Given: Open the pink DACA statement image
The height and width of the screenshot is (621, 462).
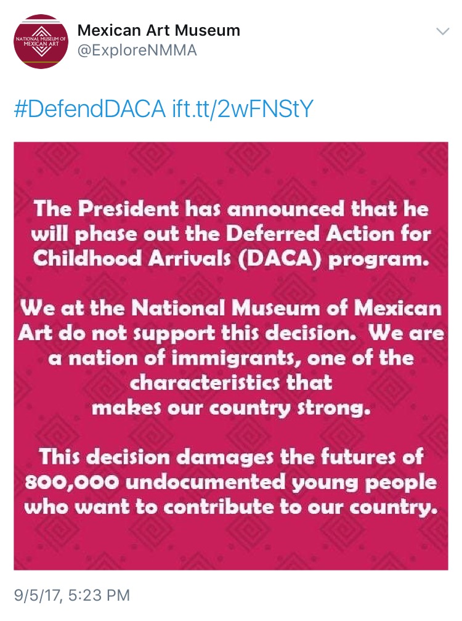Looking at the screenshot, I should click(231, 355).
